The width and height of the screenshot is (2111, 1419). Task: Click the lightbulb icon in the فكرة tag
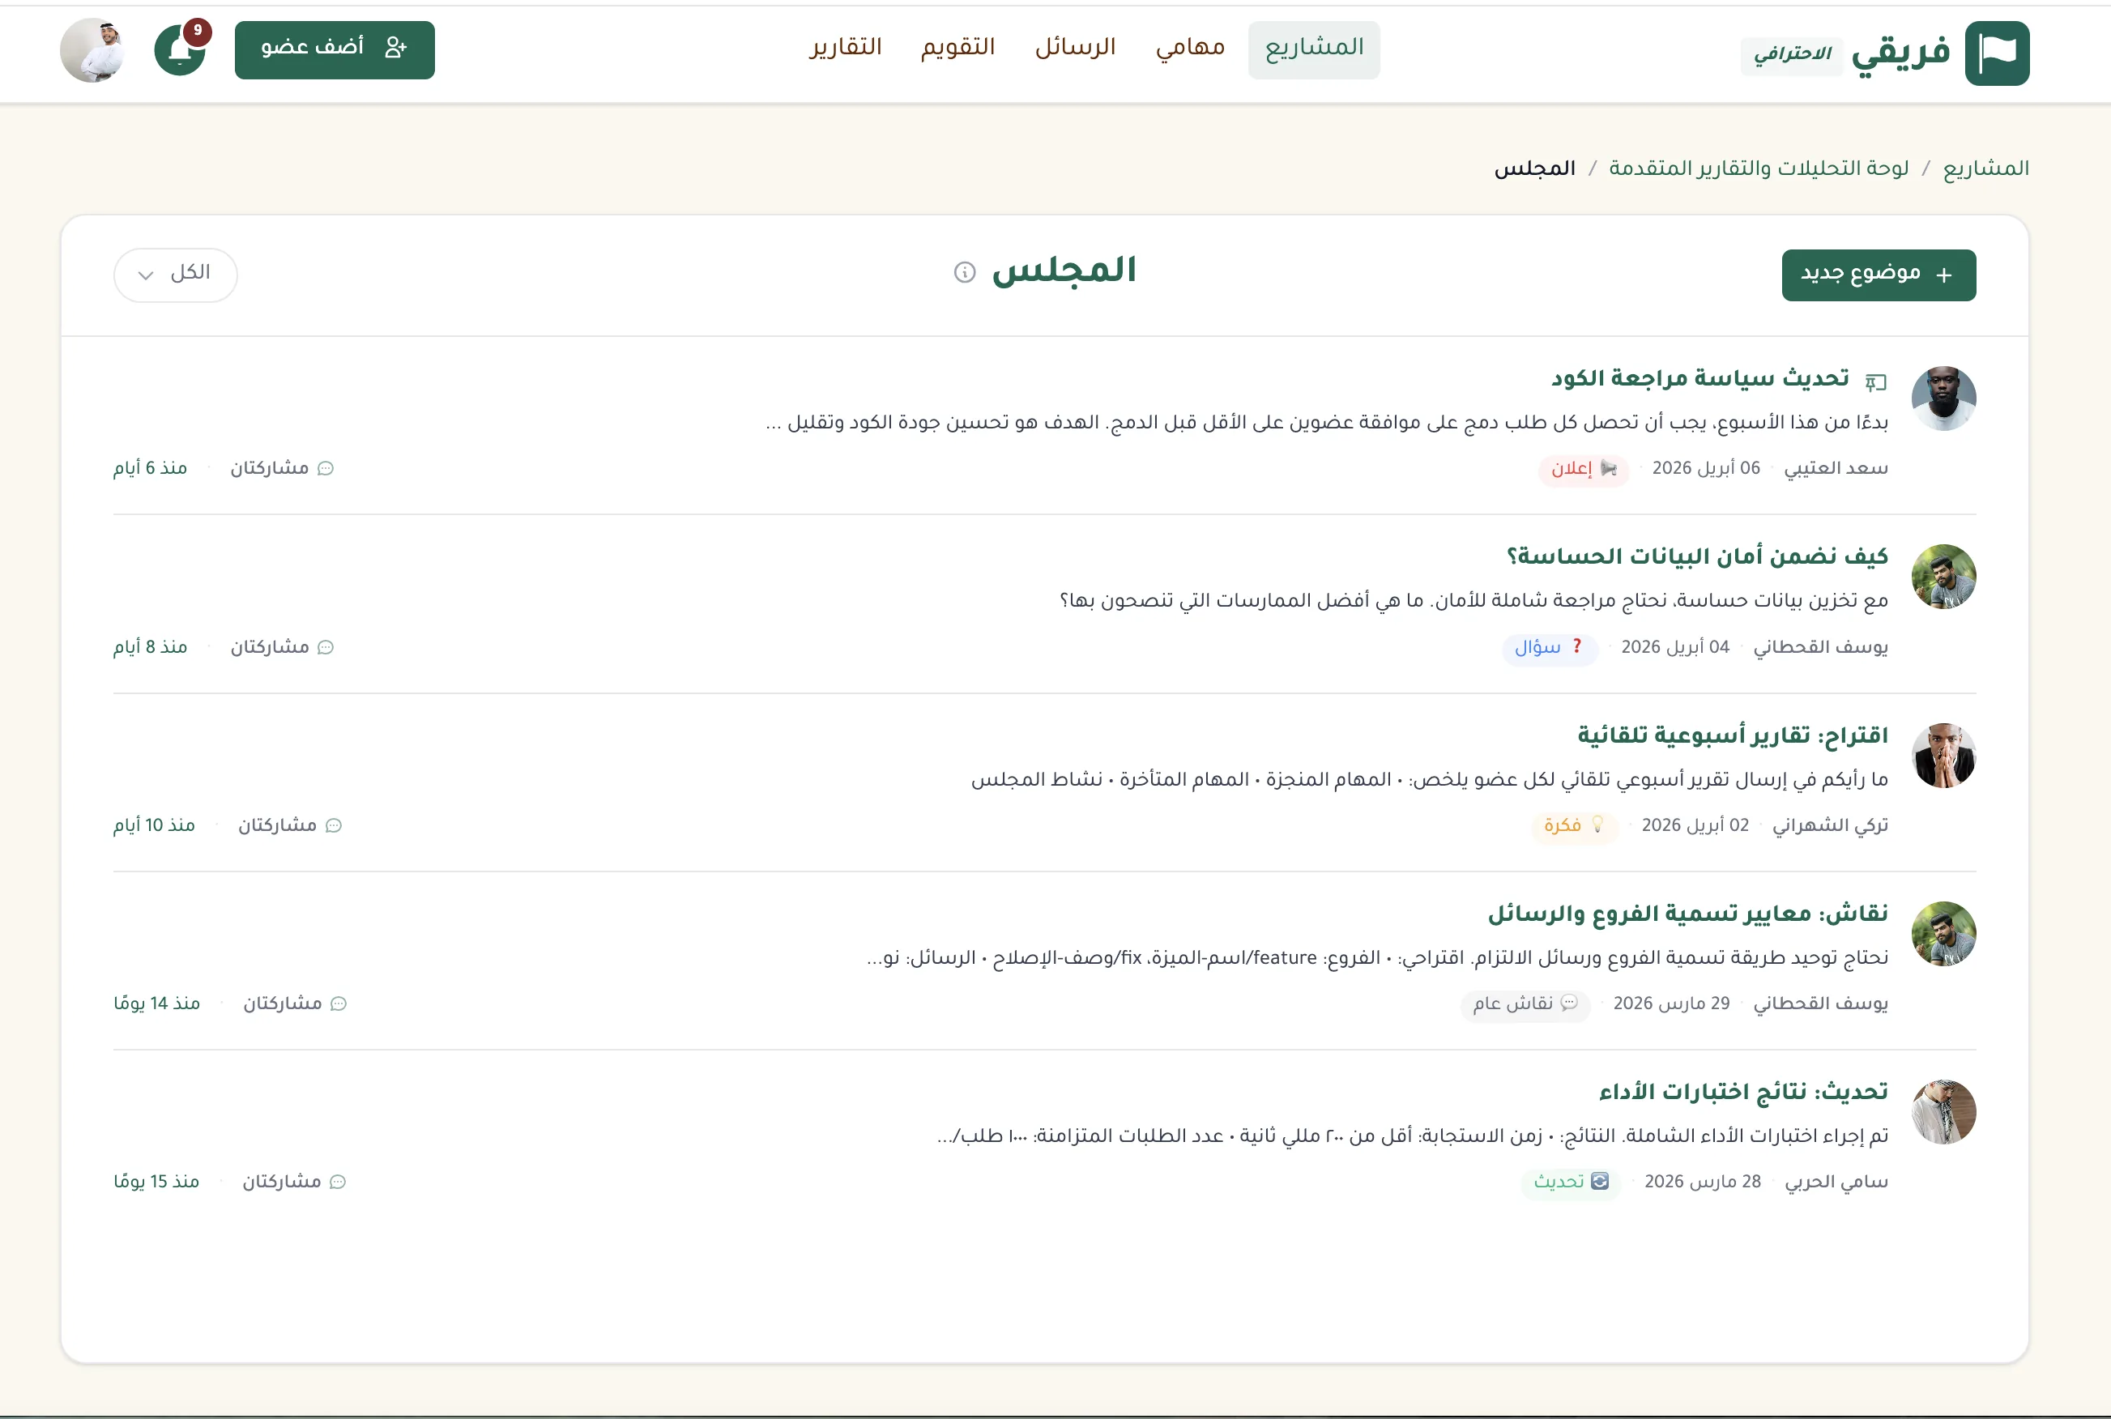coord(1598,825)
